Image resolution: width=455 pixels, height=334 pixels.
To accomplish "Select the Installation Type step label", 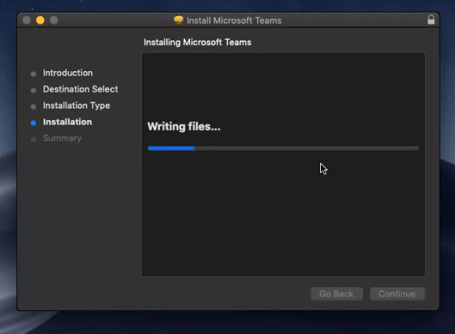I will 77,105.
